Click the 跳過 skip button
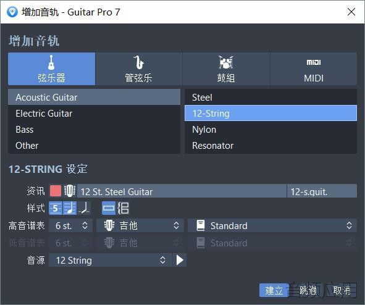365x305 pixels. pyautogui.click(x=308, y=290)
